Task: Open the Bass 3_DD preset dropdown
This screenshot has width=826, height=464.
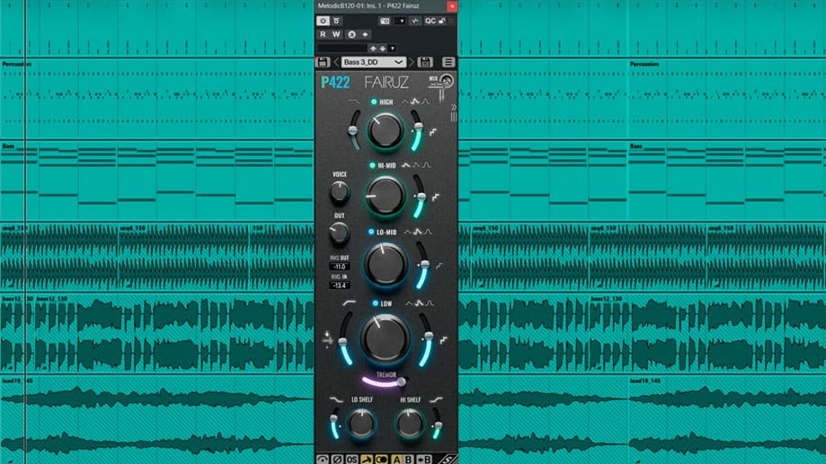Action: point(374,62)
